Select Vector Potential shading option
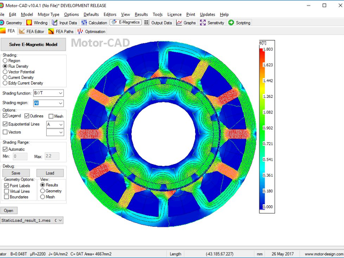This screenshot has height=258, width=344. point(5,72)
